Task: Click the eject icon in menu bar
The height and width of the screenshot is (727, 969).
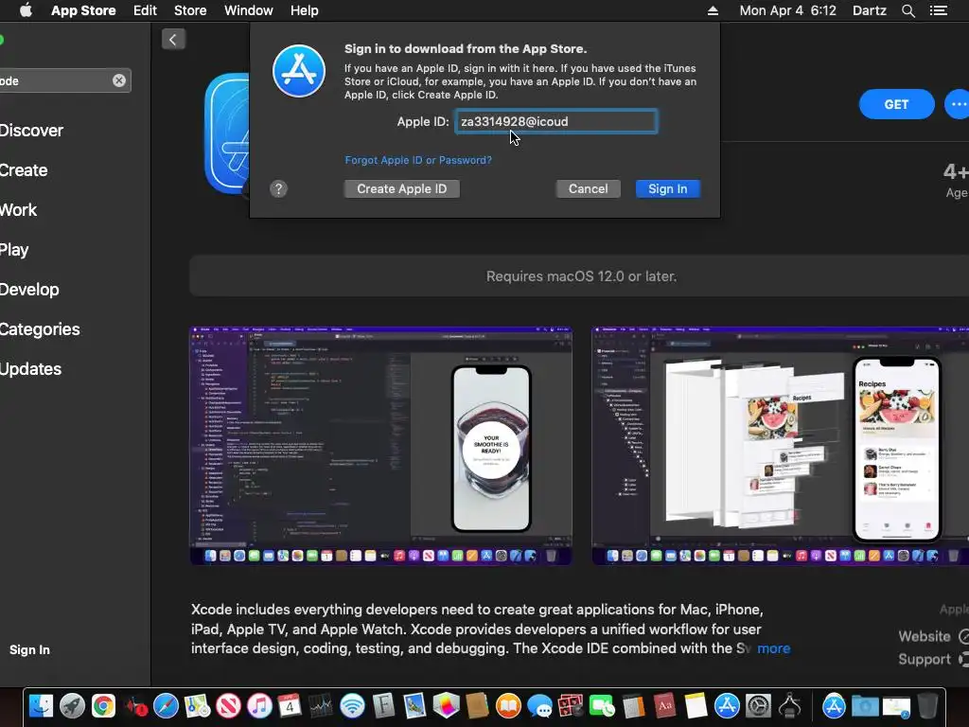Action: (x=713, y=10)
